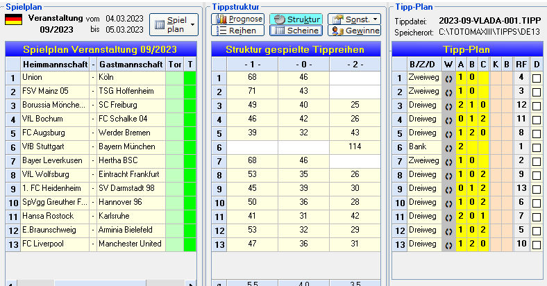The height and width of the screenshot is (286, 547).
Task: Click the RF column header in Tipp-Plan
Action: point(521,65)
